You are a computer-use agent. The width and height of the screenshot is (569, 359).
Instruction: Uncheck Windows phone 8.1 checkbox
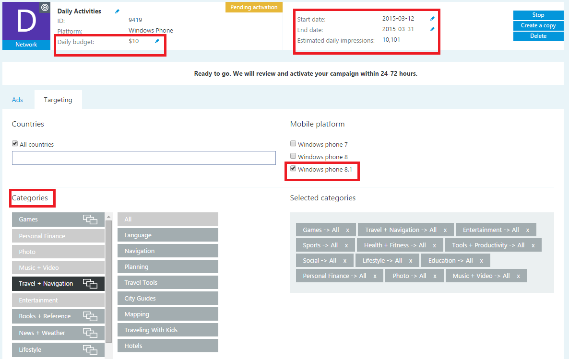coord(293,169)
